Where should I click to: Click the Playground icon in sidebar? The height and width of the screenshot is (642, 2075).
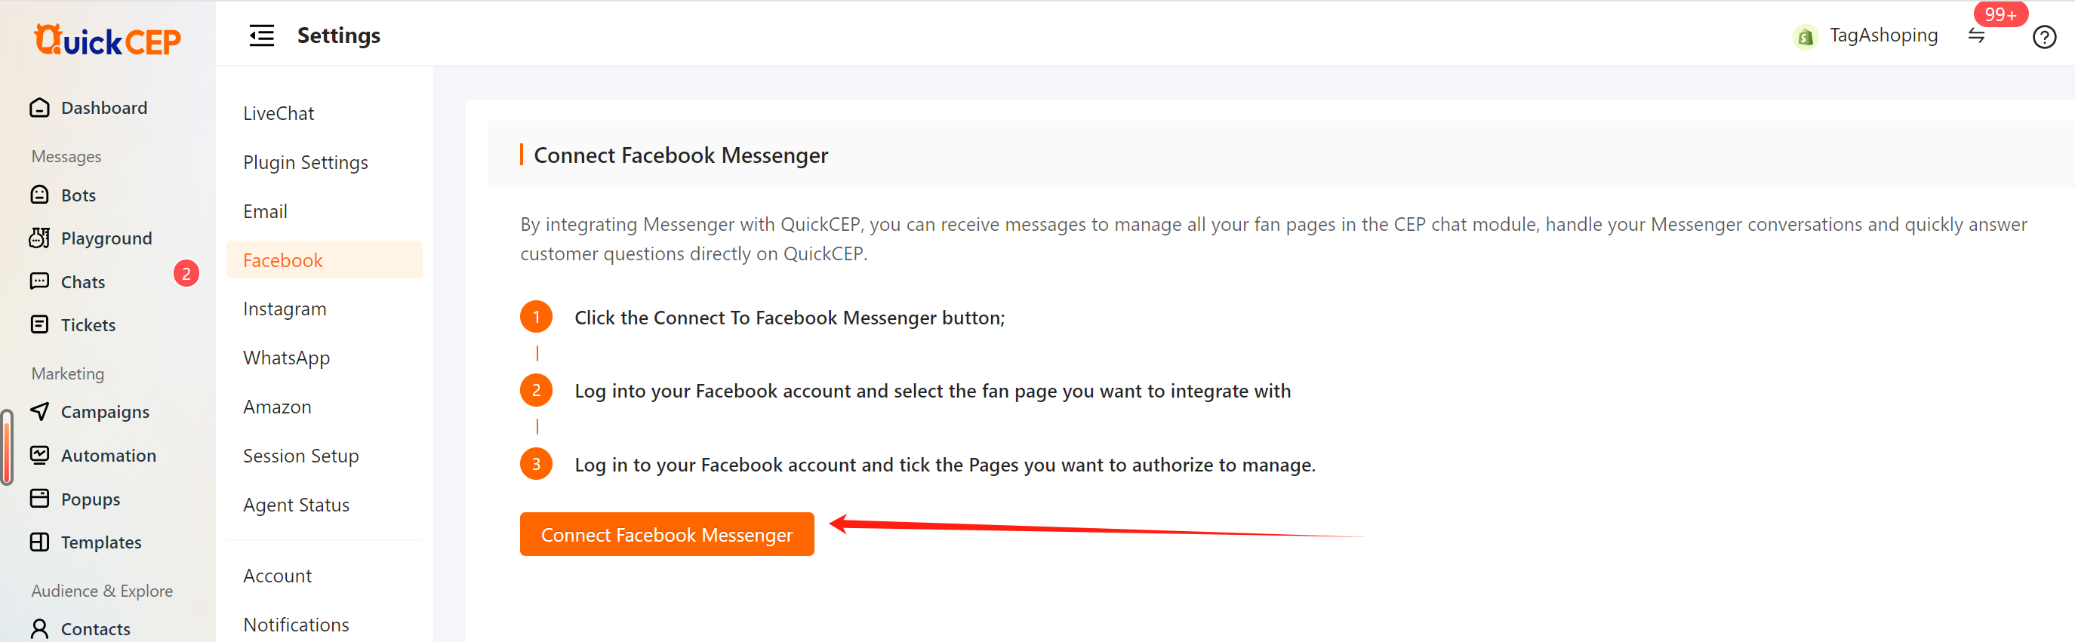39,238
